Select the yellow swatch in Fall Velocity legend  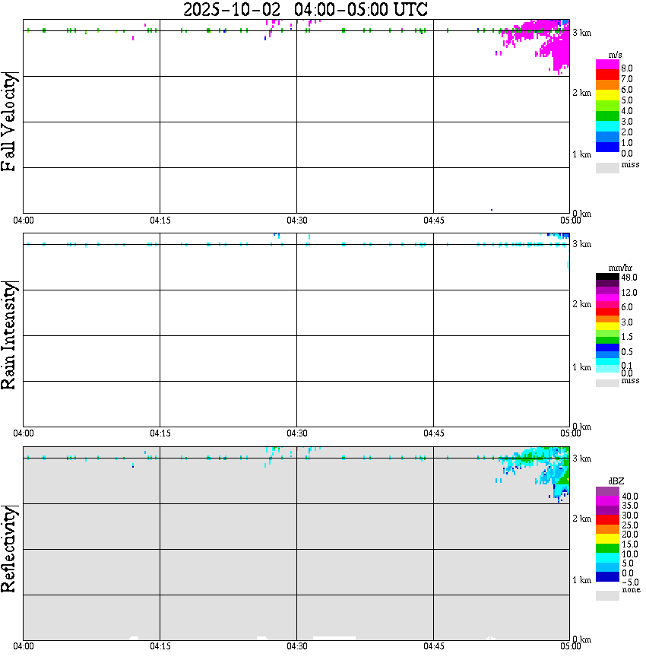pos(607,95)
